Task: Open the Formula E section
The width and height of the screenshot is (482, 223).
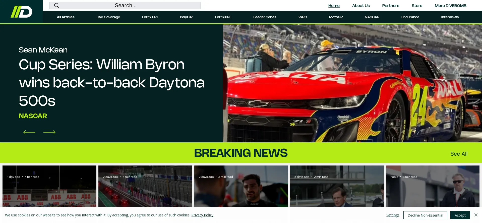Action: (223, 17)
